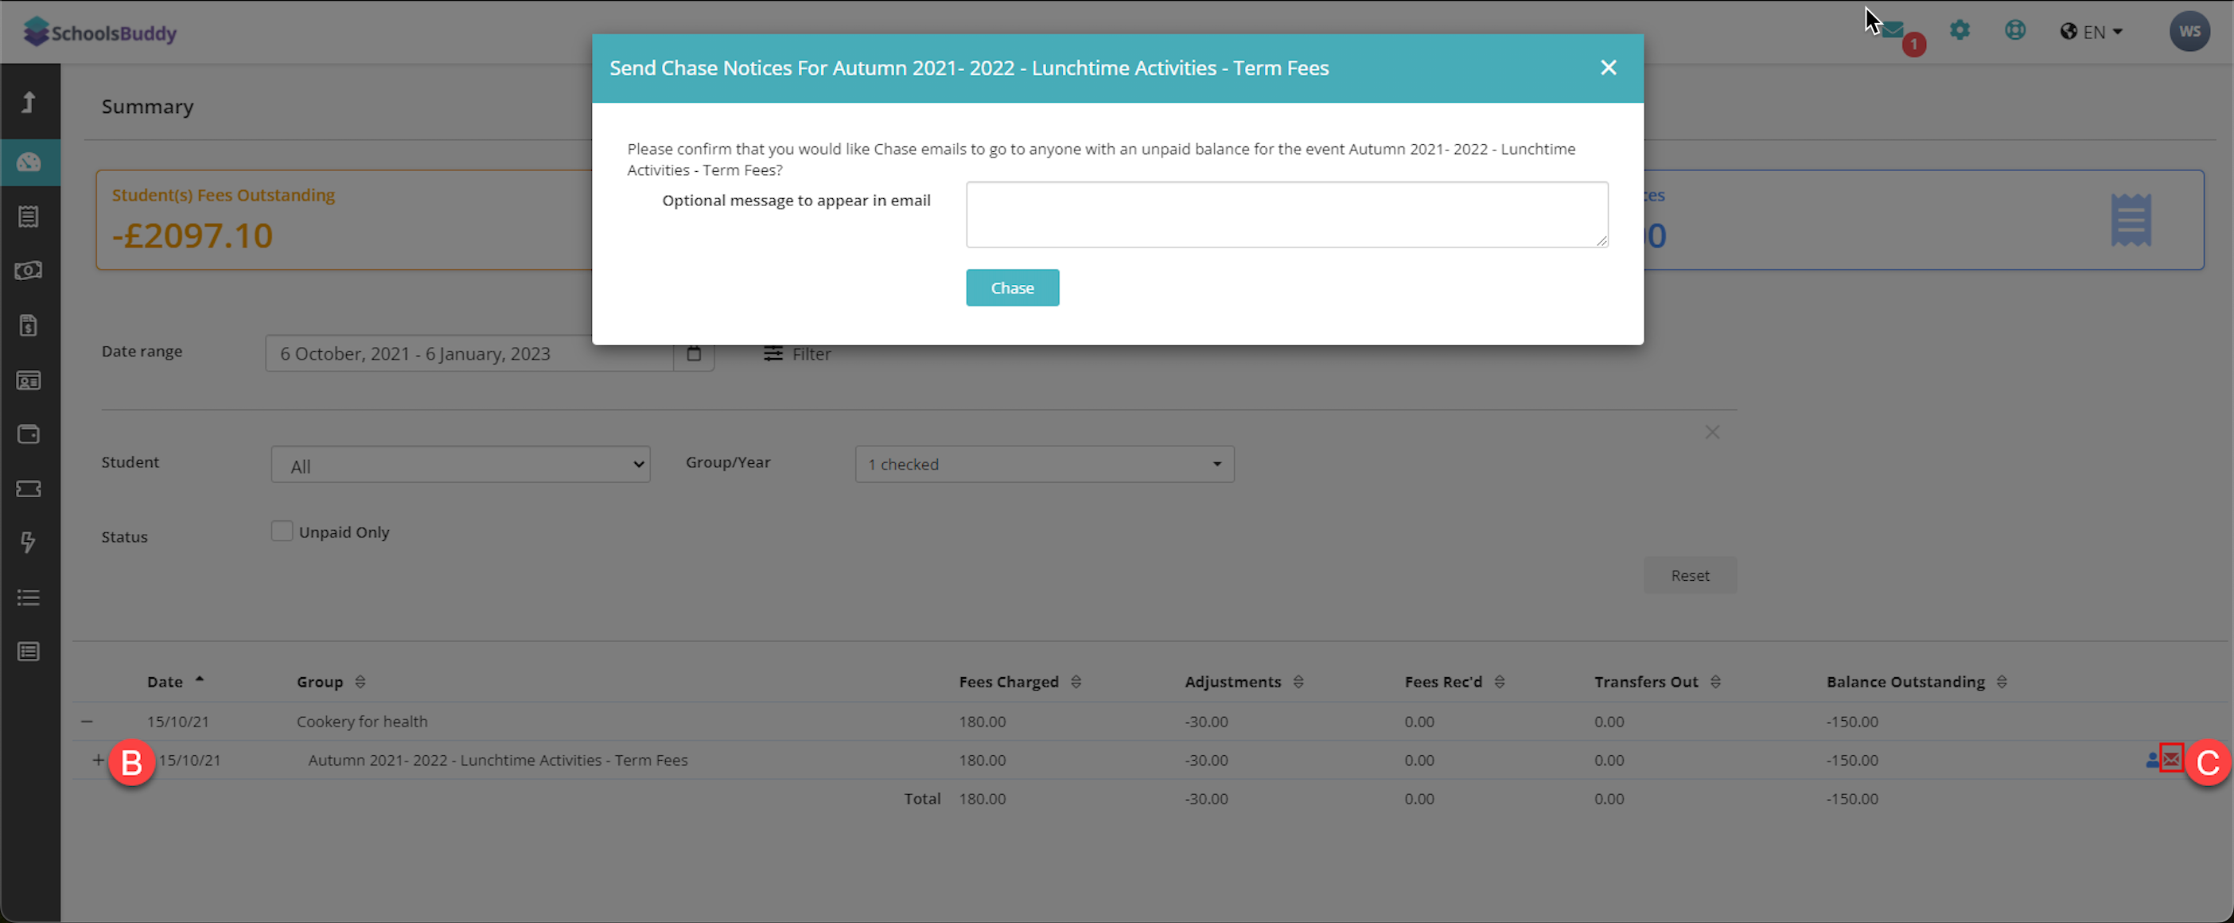Viewport: 2234px width, 923px height.
Task: Click the Reset filter button
Action: pos(1689,575)
